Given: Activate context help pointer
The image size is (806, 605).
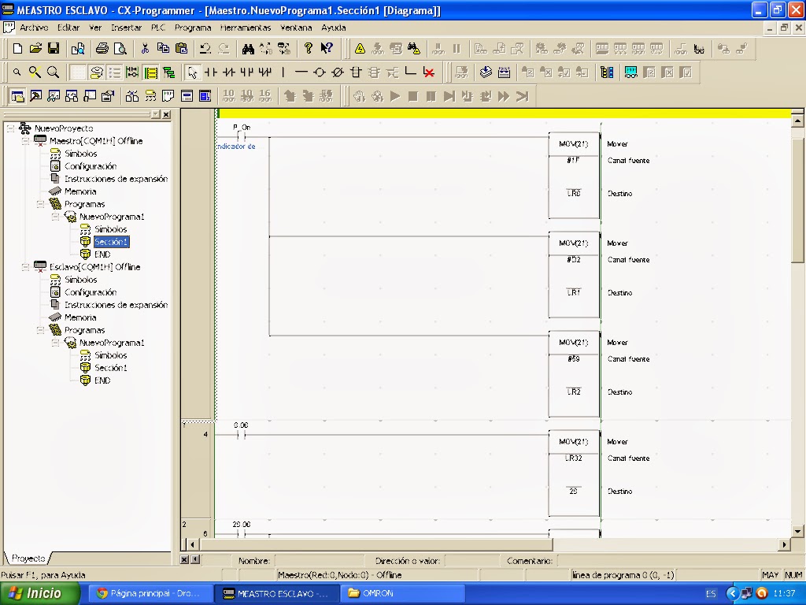Looking at the screenshot, I should (x=327, y=48).
